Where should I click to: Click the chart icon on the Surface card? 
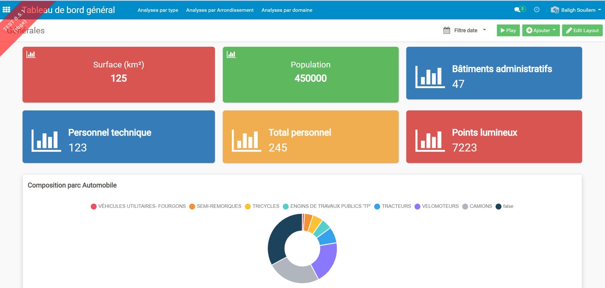31,54
